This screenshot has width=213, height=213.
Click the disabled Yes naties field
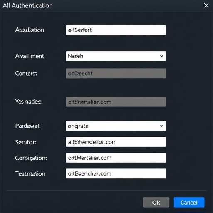(116, 102)
